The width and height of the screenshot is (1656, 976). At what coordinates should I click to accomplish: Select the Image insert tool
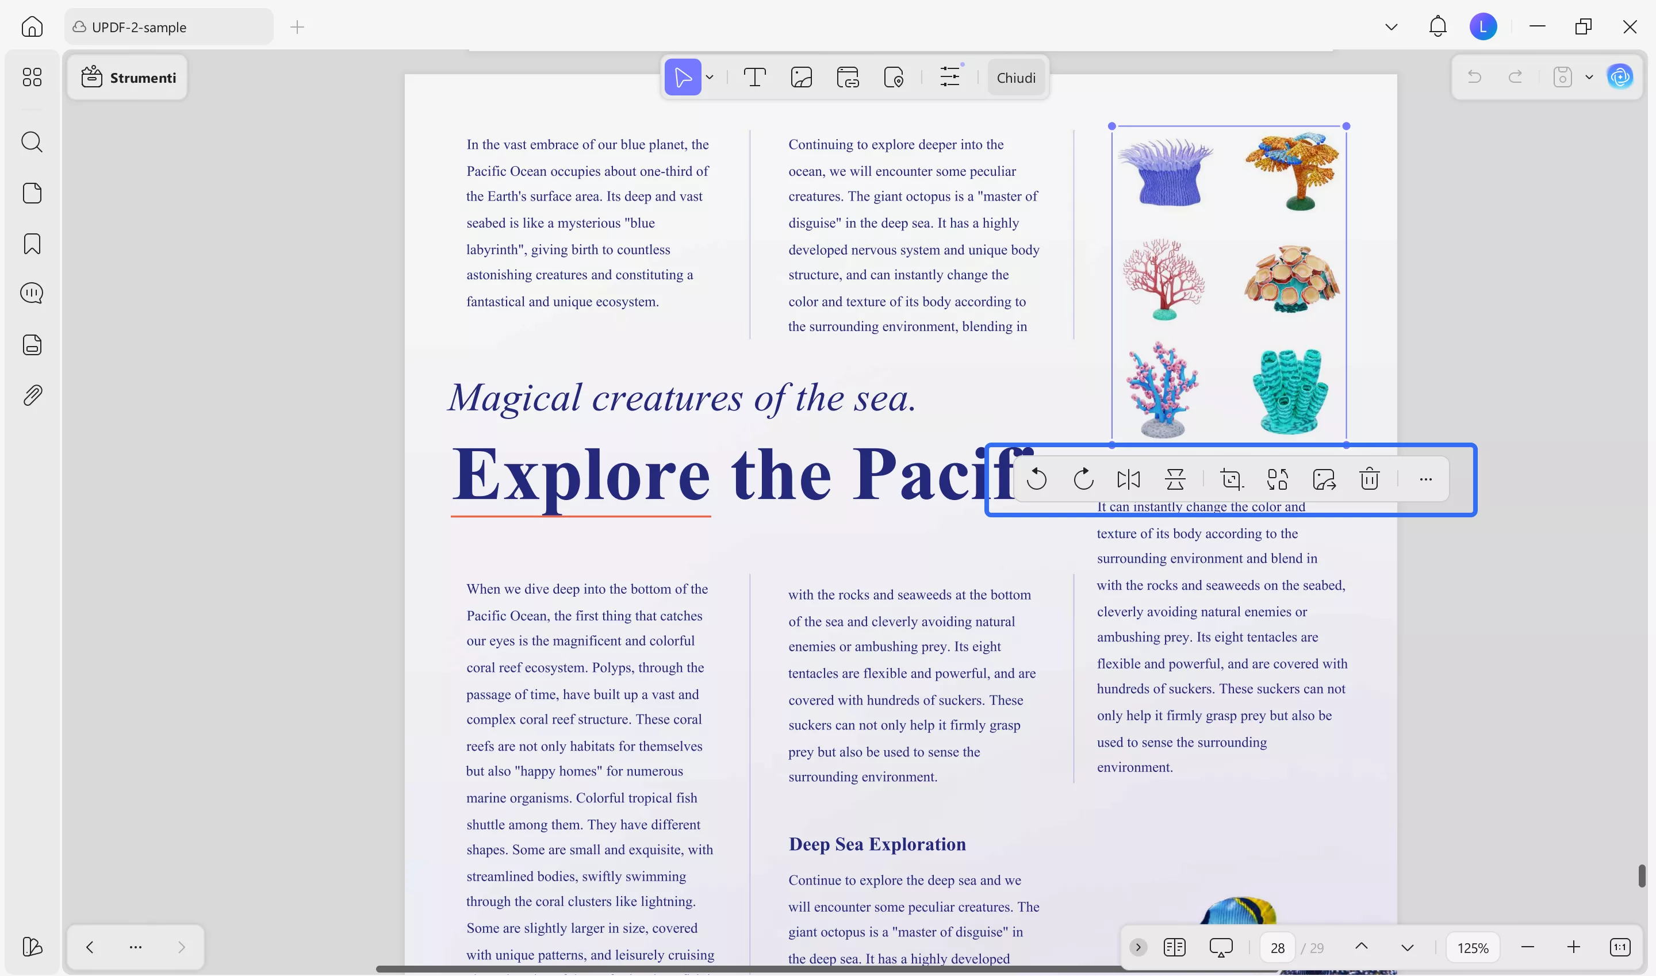[801, 78]
